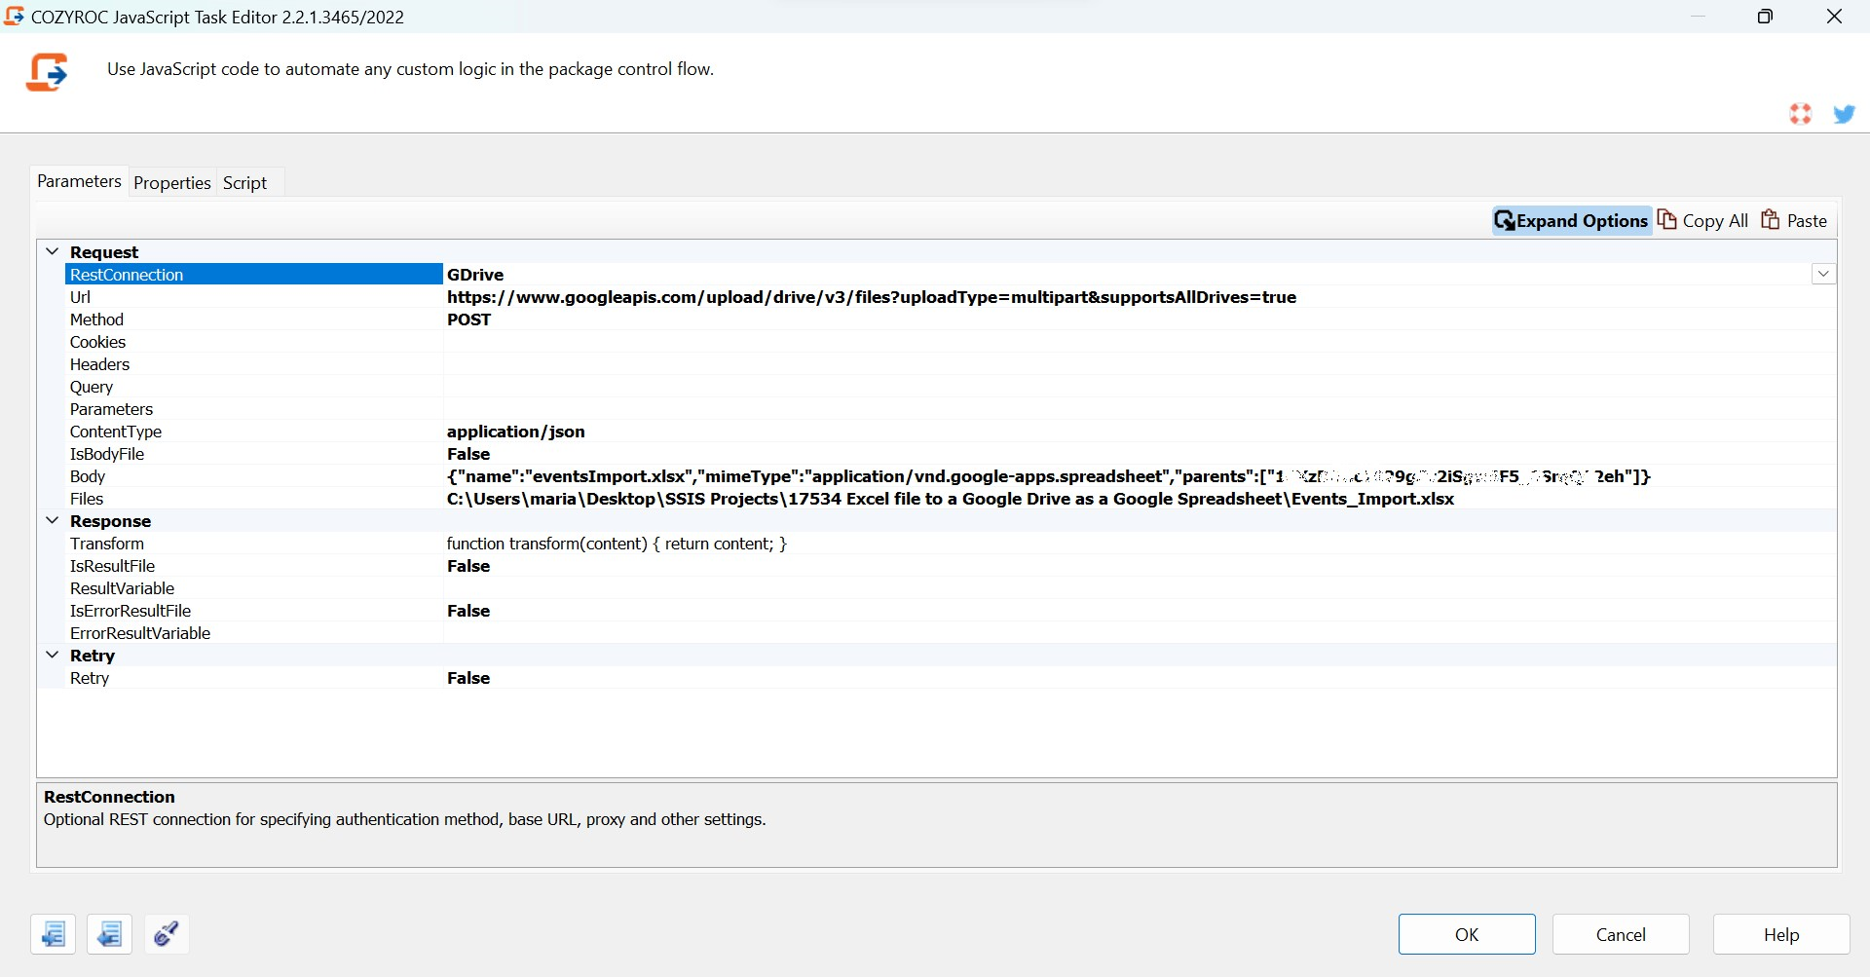Viewport: 1870px width, 977px height.
Task: Collapse the Retry section chevron
Action: pos(53,655)
